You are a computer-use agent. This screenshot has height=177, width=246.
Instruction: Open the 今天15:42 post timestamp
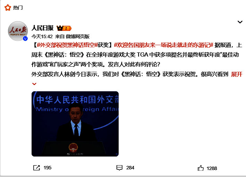42,36
